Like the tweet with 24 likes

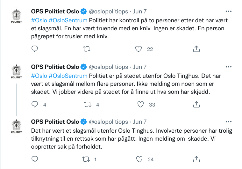(139, 159)
